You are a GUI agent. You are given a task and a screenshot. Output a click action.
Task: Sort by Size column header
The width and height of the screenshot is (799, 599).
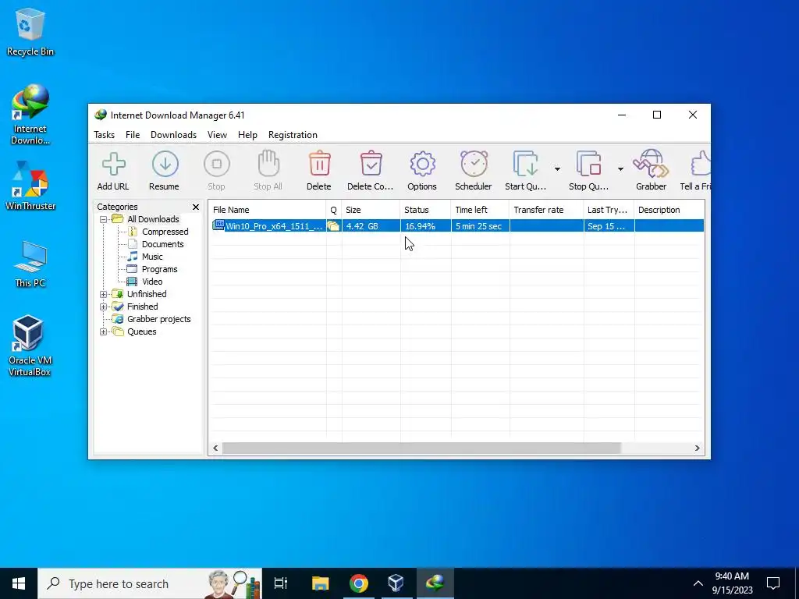point(371,210)
